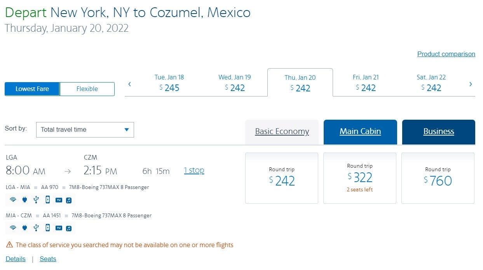483x270 pixels.
Task: Click the music icon for MIA - CZM flight
Action: (x=69, y=228)
